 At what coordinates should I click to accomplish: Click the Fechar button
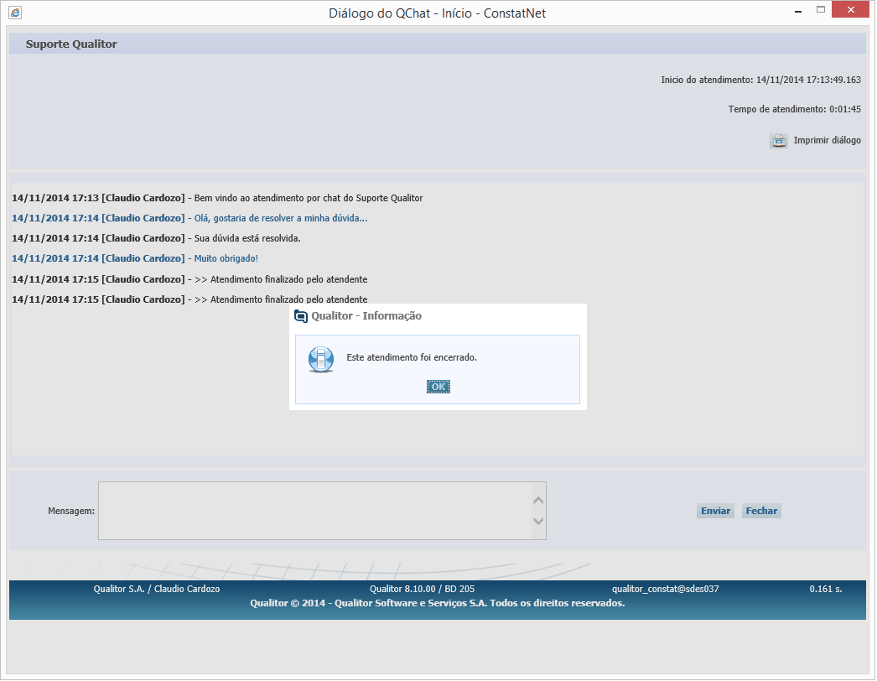point(761,511)
